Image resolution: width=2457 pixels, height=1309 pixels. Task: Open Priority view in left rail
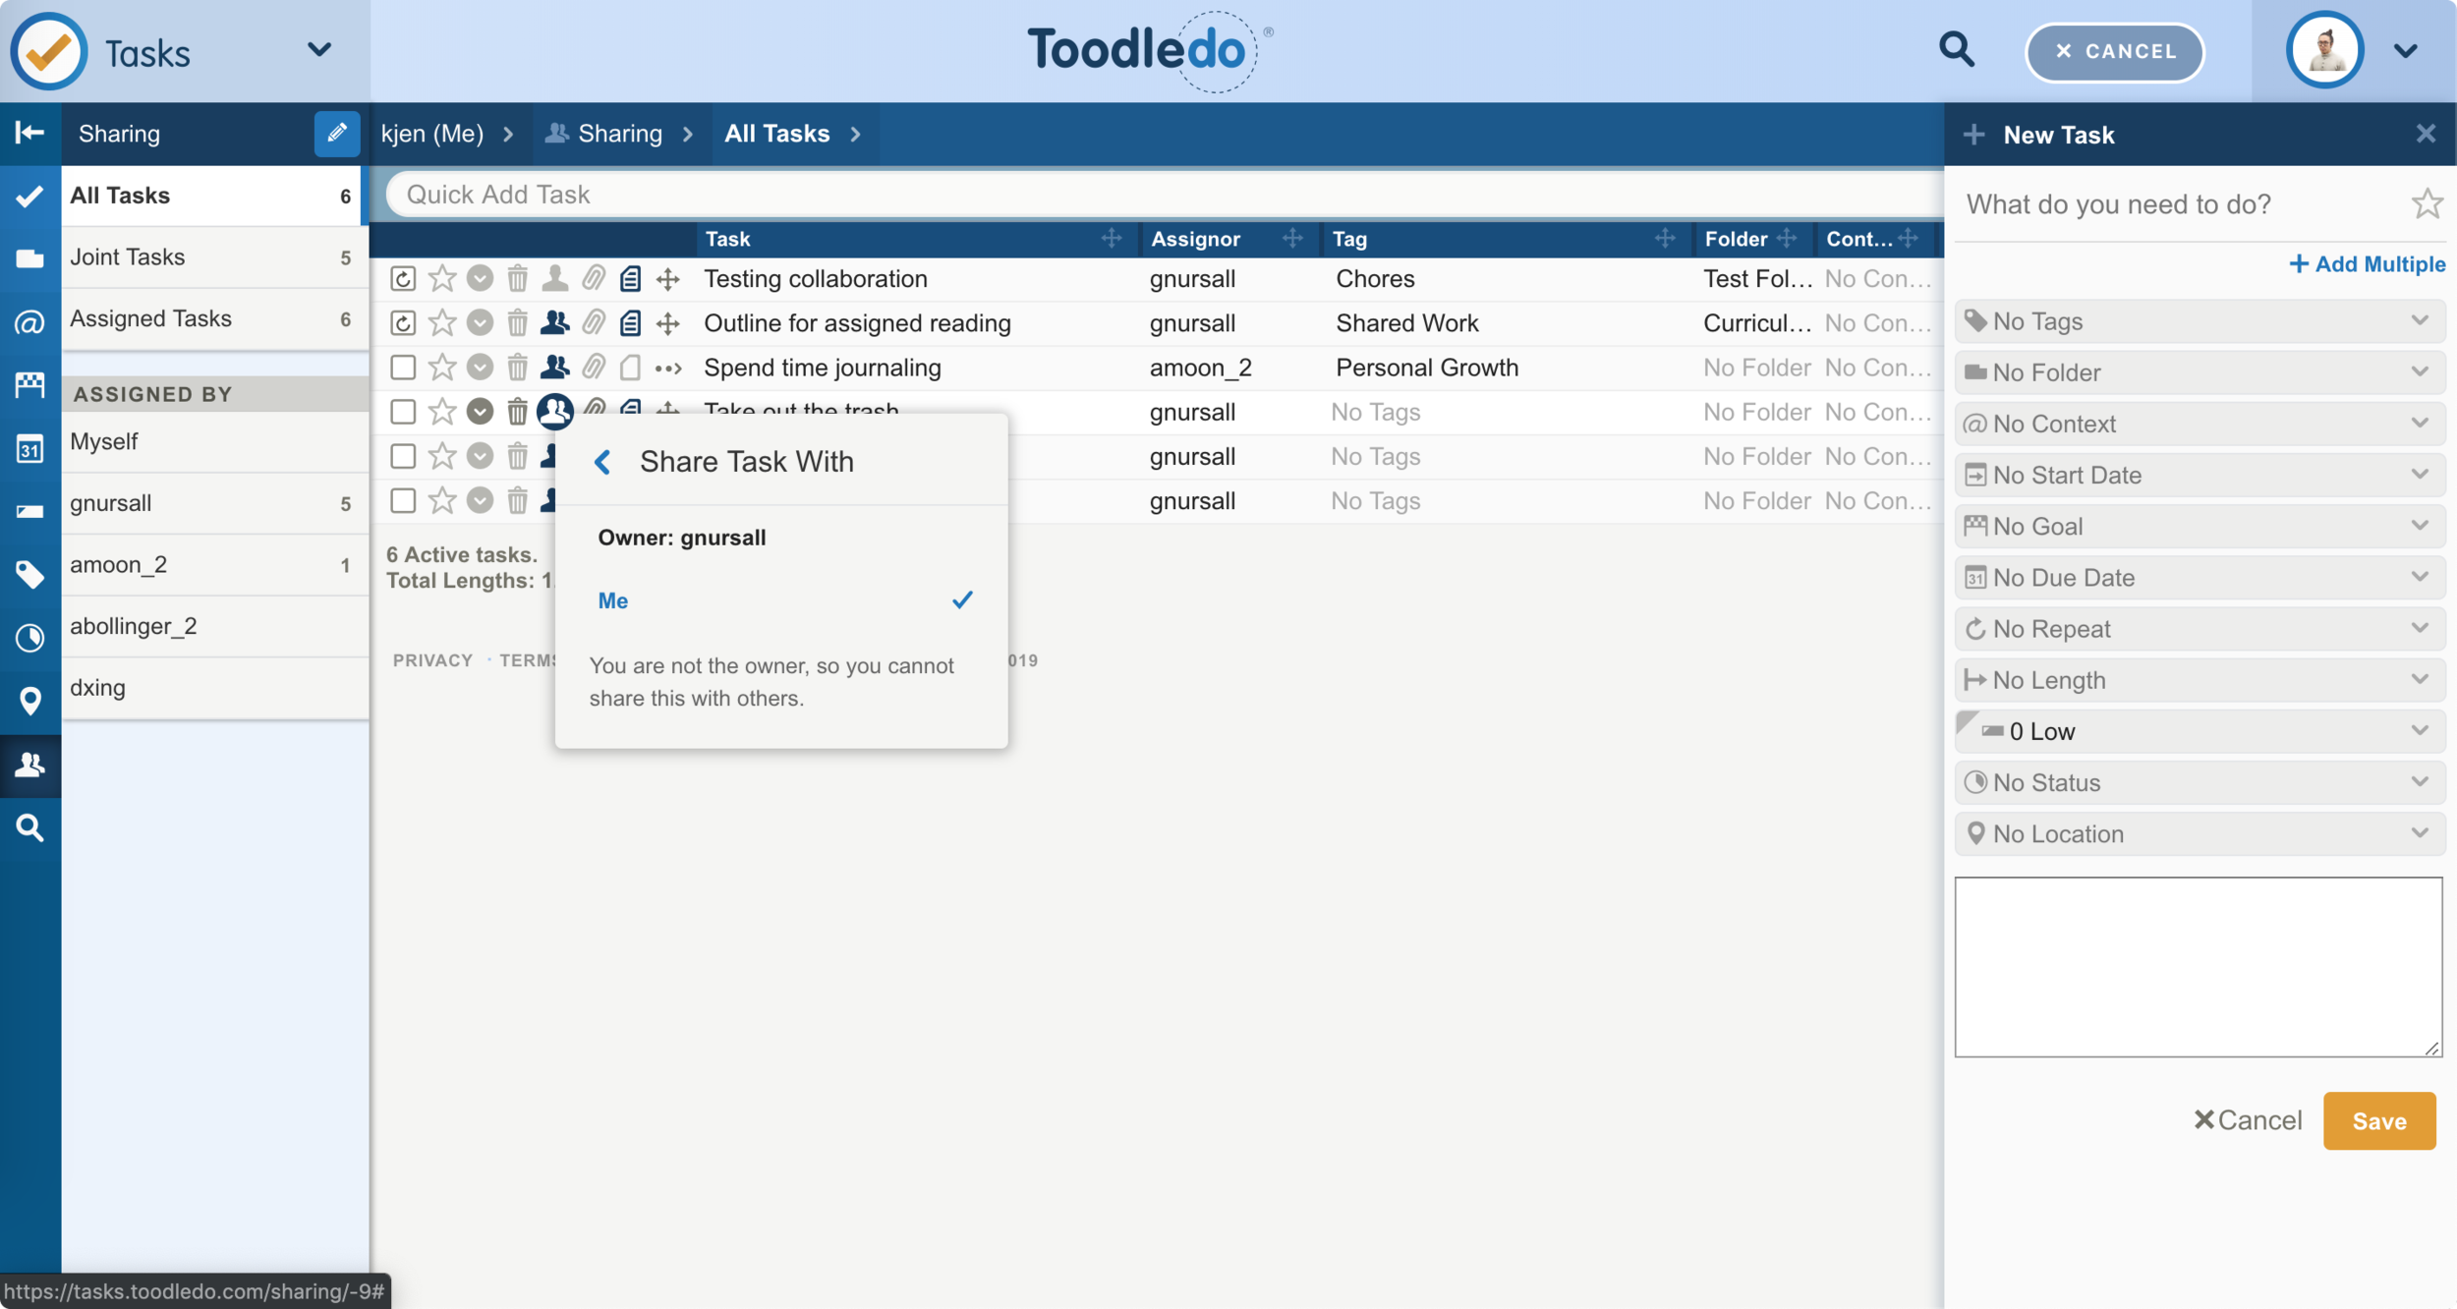[29, 511]
